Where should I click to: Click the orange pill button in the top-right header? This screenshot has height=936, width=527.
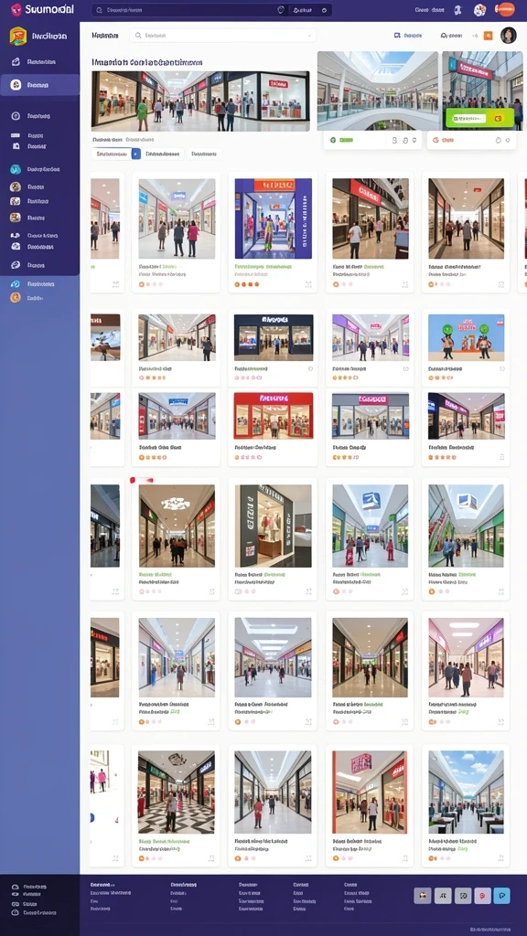[505, 9]
